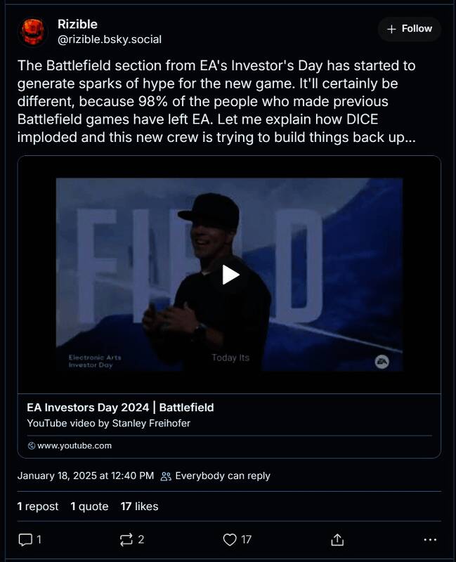Click the January 18, 2025 timestamp
Image resolution: width=456 pixels, height=562 pixels.
[85, 476]
